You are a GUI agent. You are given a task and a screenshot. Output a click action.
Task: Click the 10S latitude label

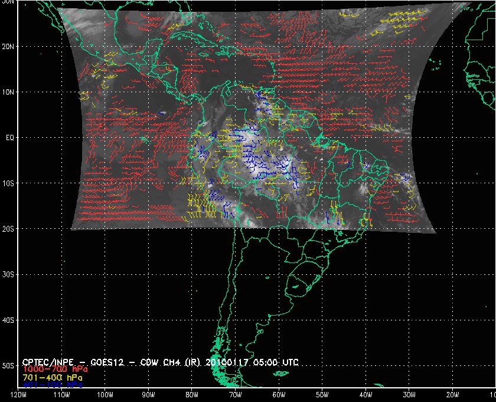click(x=8, y=183)
